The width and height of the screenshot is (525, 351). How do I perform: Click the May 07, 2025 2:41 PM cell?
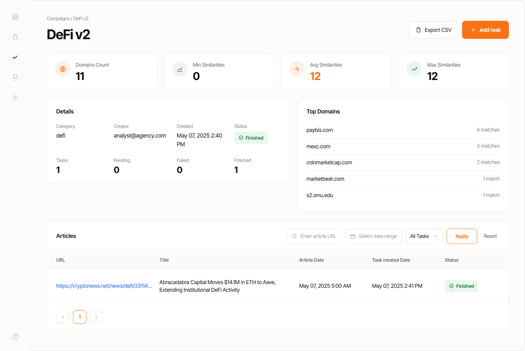coord(397,286)
